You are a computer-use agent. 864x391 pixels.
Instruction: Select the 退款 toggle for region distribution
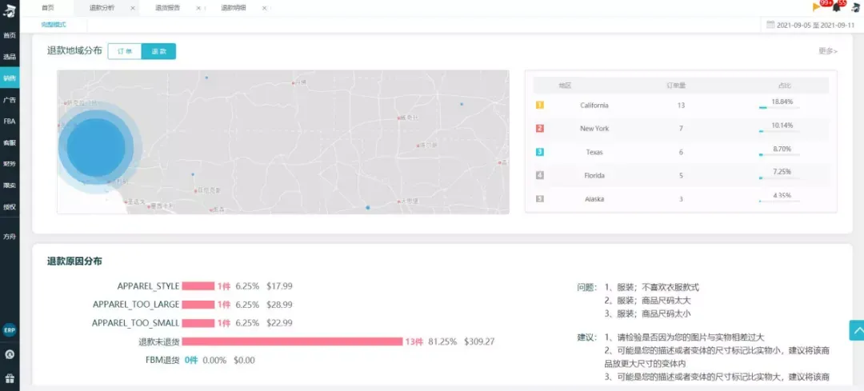point(158,51)
